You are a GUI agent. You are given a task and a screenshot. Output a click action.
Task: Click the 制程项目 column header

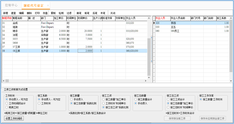[7, 18]
